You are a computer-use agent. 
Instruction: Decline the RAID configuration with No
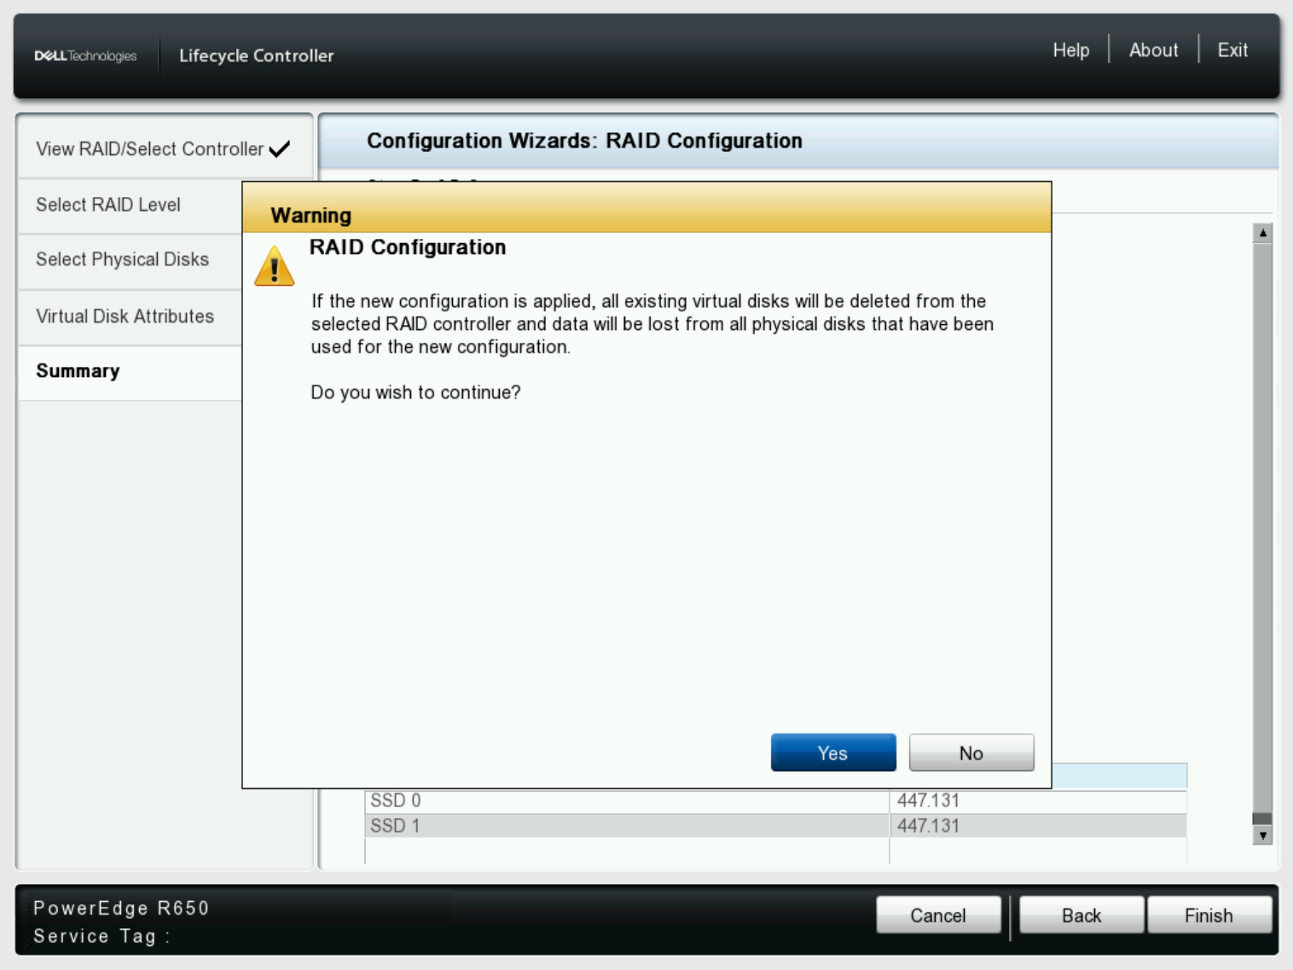tap(971, 752)
